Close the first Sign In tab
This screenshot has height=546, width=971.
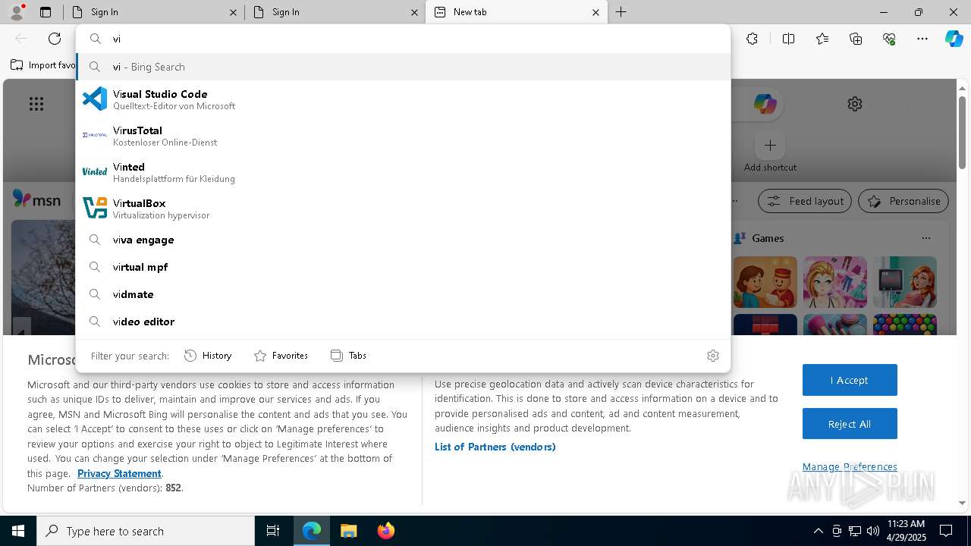pyautogui.click(x=233, y=12)
